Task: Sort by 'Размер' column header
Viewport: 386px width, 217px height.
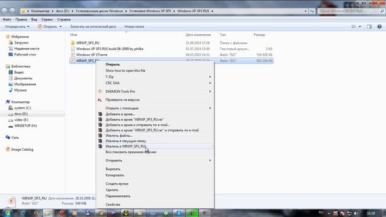Action: tap(259, 35)
